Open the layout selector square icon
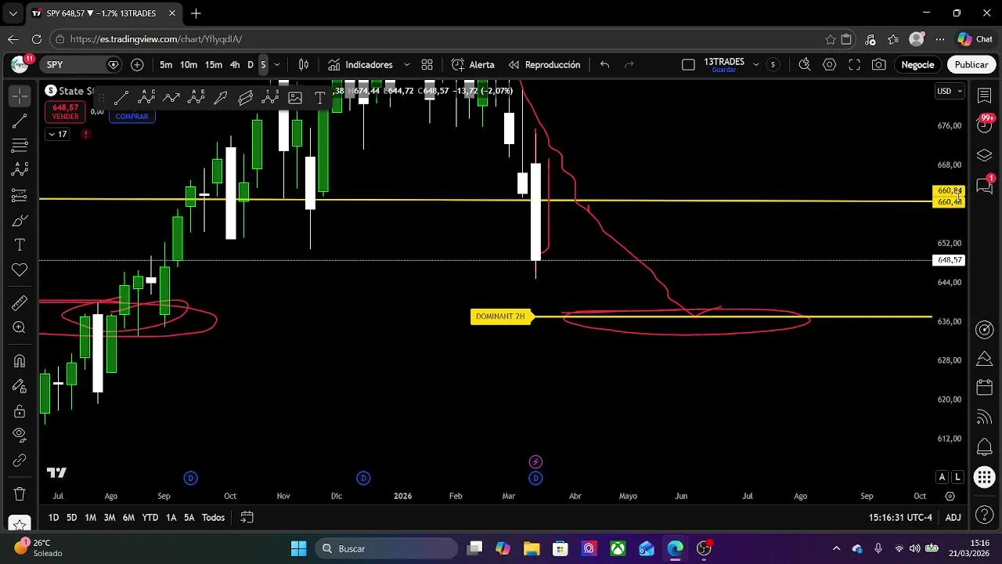The width and height of the screenshot is (1002, 564). pyautogui.click(x=688, y=65)
